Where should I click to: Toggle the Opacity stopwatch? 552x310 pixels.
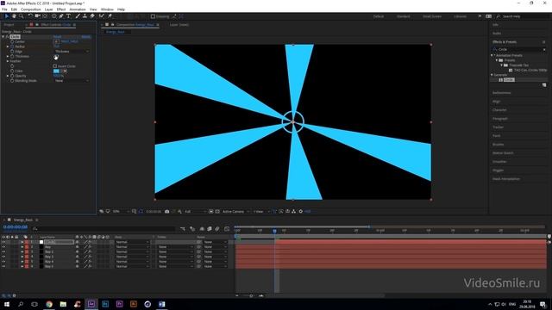click(x=12, y=76)
